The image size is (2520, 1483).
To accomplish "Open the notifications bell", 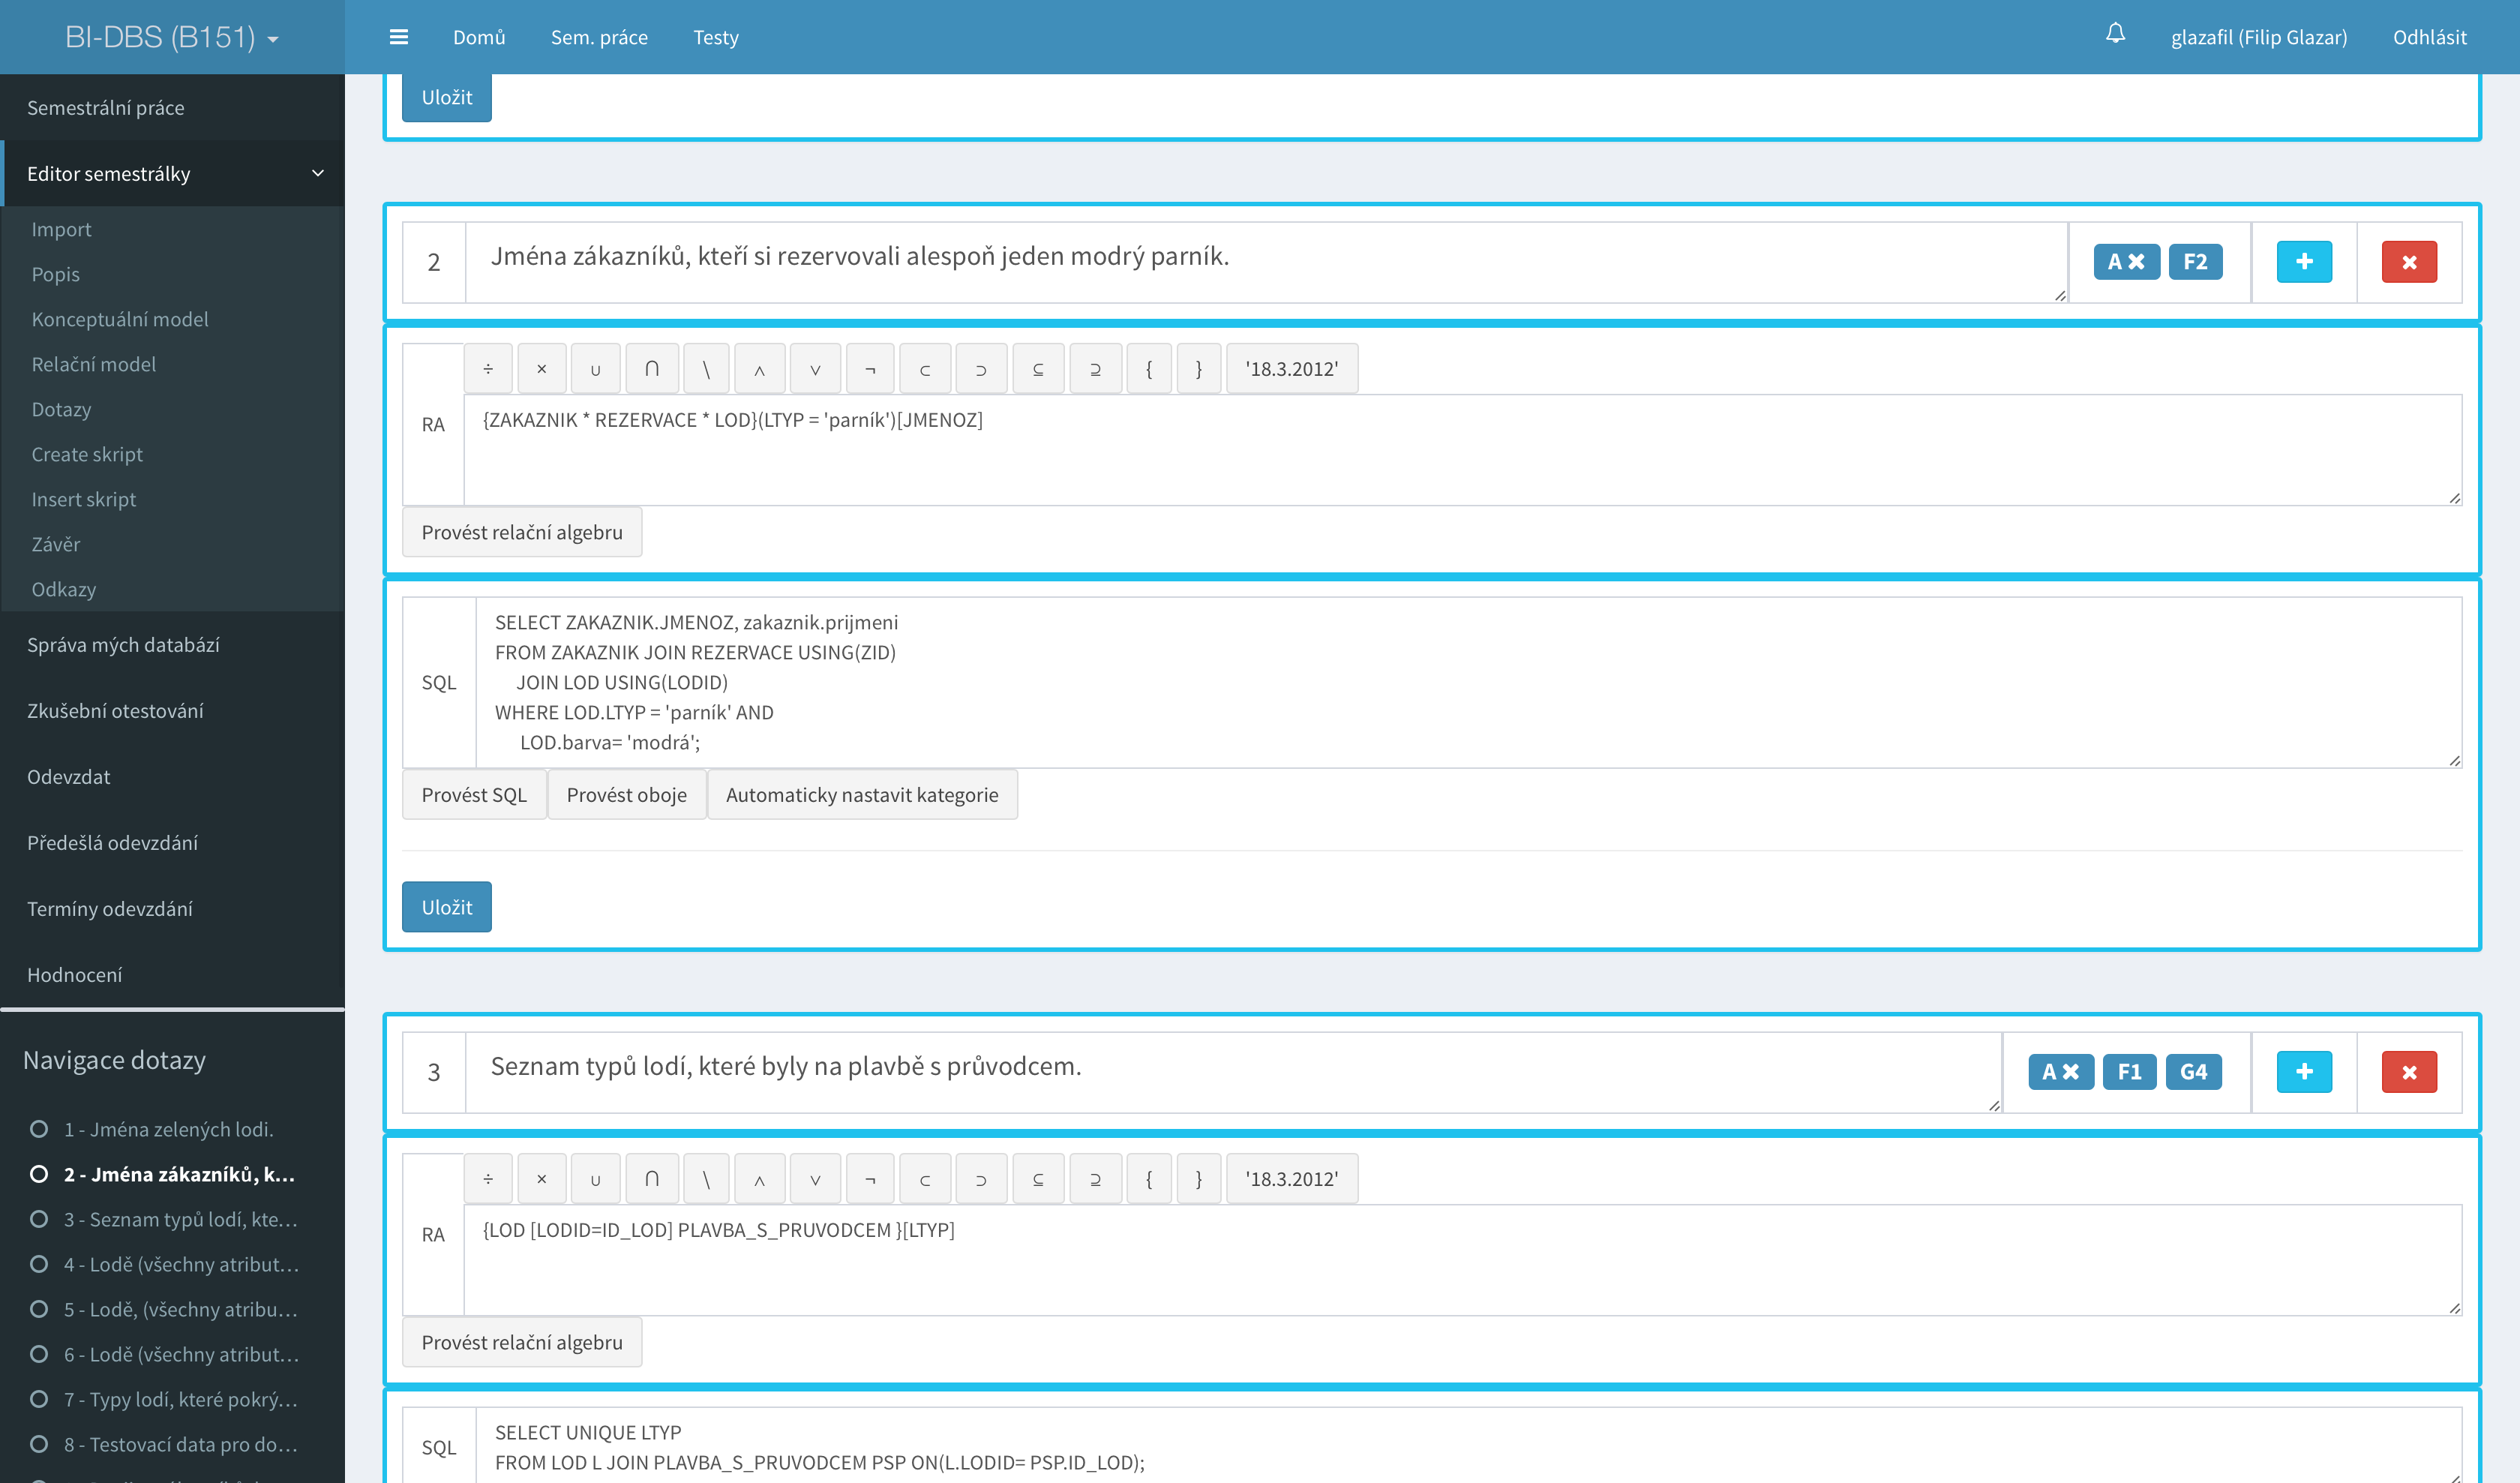I will click(2115, 34).
